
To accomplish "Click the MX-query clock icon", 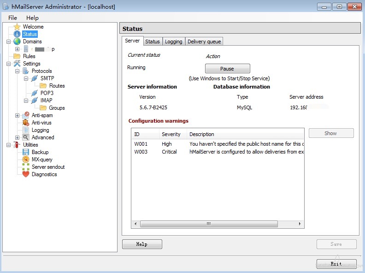I will click(x=26, y=160).
